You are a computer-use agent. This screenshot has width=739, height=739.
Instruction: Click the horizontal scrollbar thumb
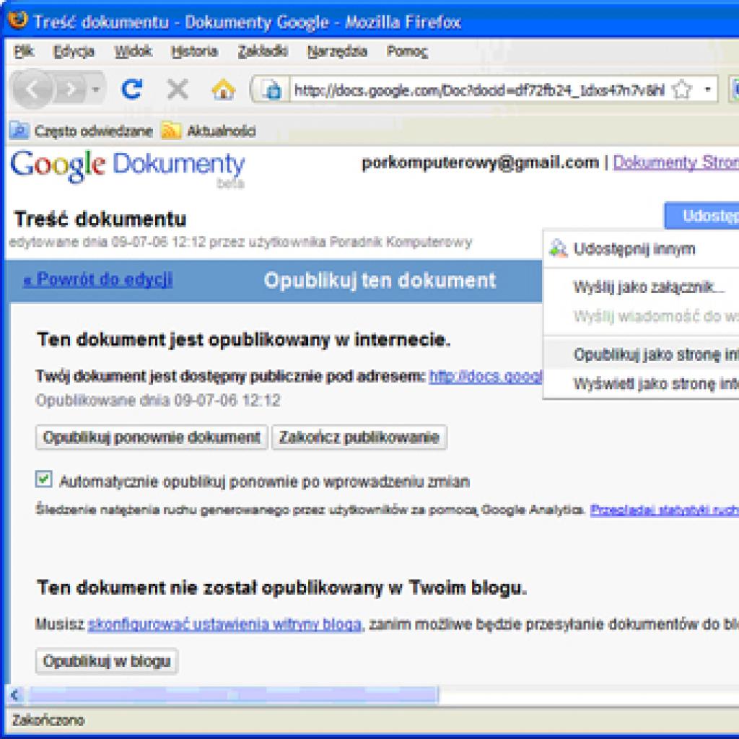click(233, 695)
